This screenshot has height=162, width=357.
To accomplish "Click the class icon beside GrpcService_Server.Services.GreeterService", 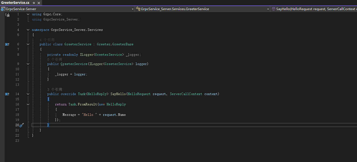I will 138,9.
